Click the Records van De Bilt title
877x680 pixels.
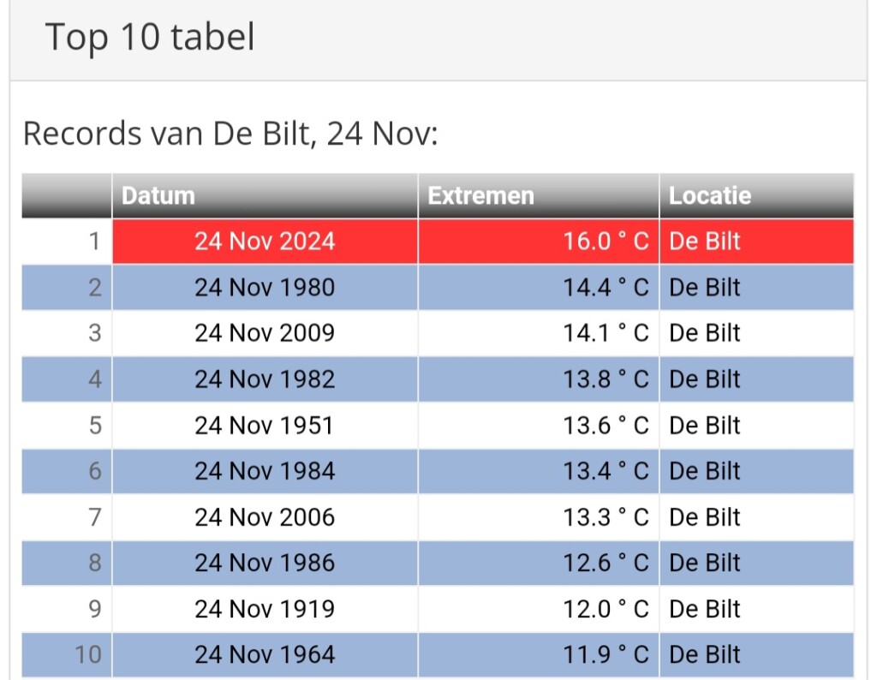click(x=230, y=134)
